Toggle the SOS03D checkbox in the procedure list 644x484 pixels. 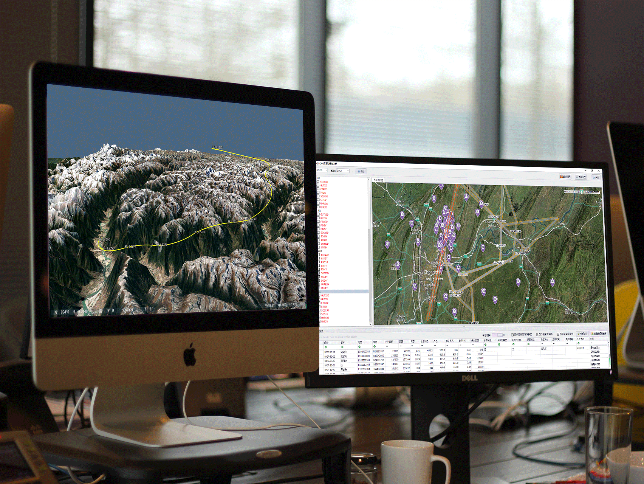318,196
